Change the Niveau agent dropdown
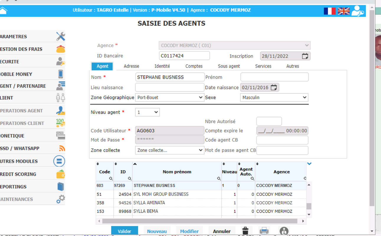 click(x=147, y=112)
